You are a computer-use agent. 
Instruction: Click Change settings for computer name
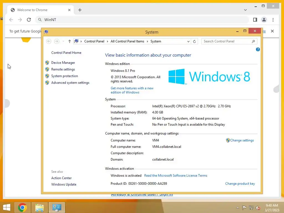(242, 140)
